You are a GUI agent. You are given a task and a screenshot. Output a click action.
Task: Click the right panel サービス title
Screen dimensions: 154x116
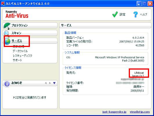(66, 25)
